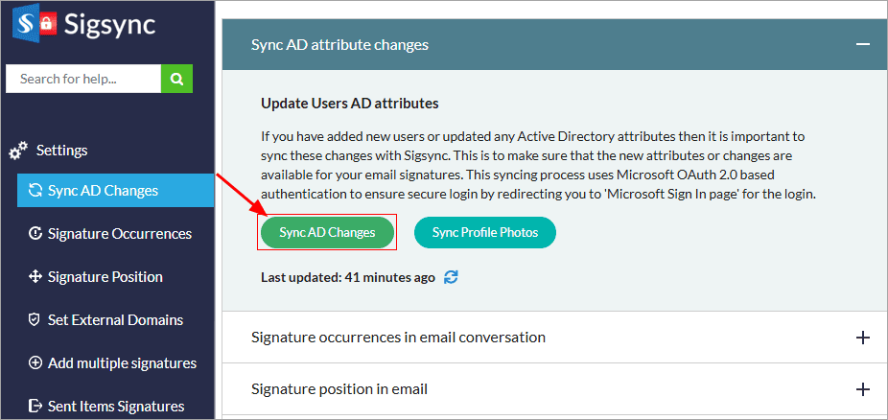Click the Signature Position move-arrows icon

click(x=35, y=277)
